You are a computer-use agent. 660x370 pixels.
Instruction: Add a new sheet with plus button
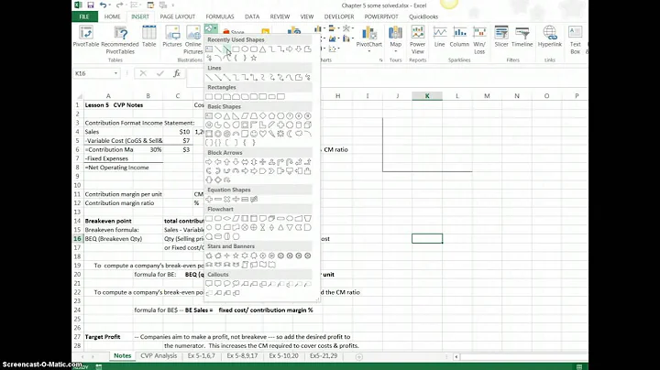[x=359, y=356]
